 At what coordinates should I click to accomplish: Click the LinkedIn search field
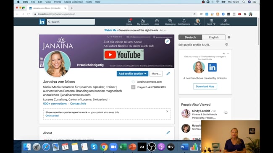pos(71,22)
